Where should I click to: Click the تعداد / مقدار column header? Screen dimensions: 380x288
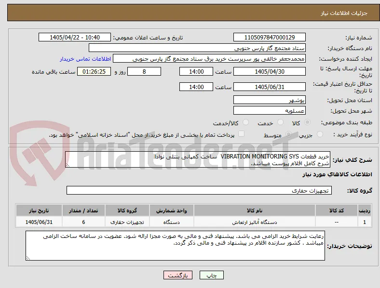pyautogui.click(x=83, y=210)
